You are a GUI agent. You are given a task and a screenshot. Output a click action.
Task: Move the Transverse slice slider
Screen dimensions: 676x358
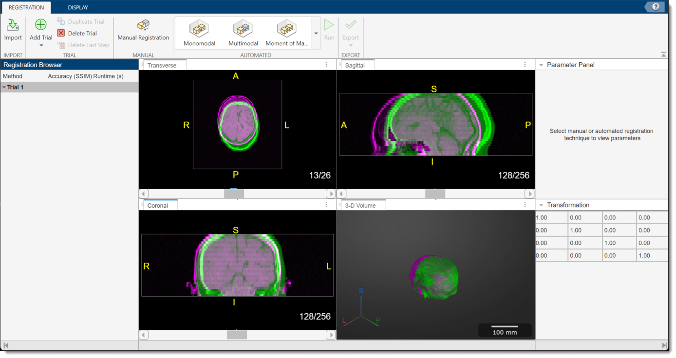click(234, 193)
